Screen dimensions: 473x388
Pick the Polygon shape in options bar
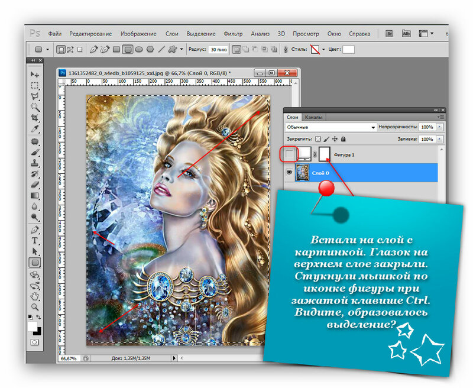tap(150, 49)
